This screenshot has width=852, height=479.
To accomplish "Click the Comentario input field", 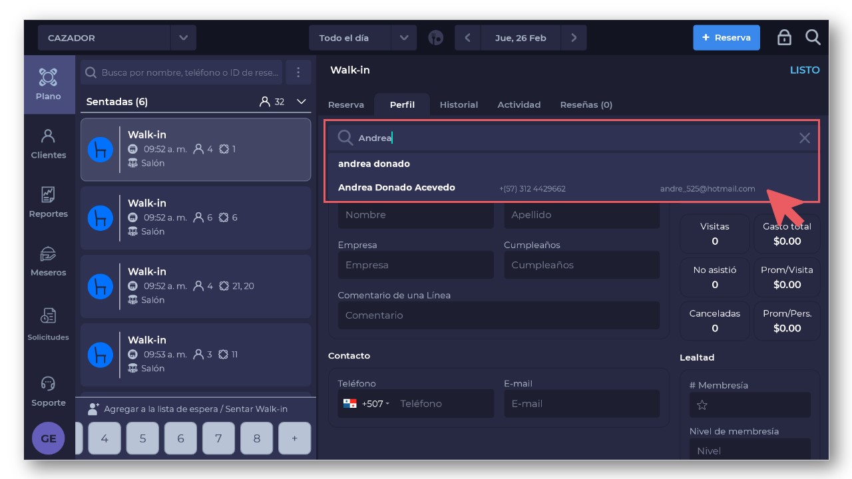I will point(499,315).
